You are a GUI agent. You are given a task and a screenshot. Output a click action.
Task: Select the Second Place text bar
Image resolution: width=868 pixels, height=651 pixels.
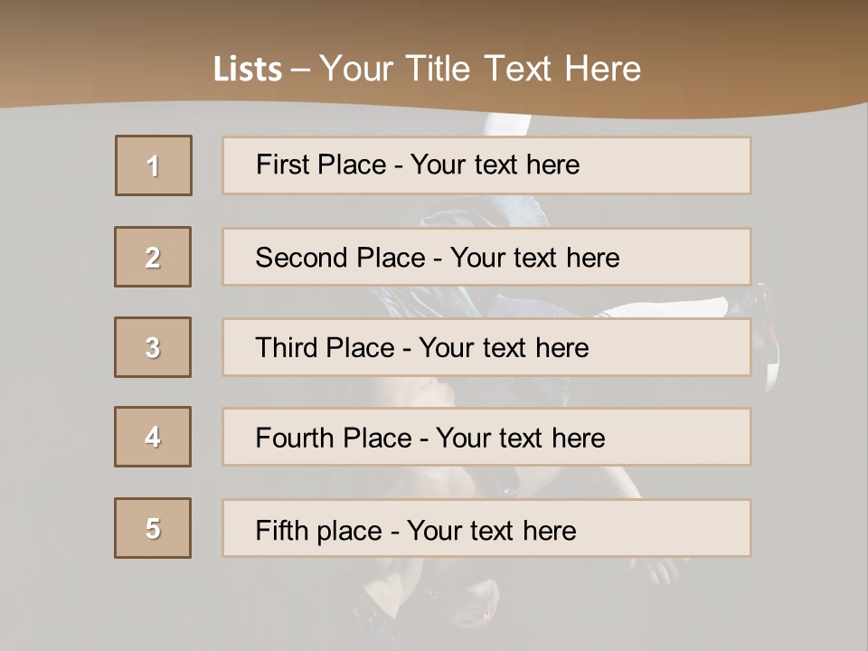486,257
